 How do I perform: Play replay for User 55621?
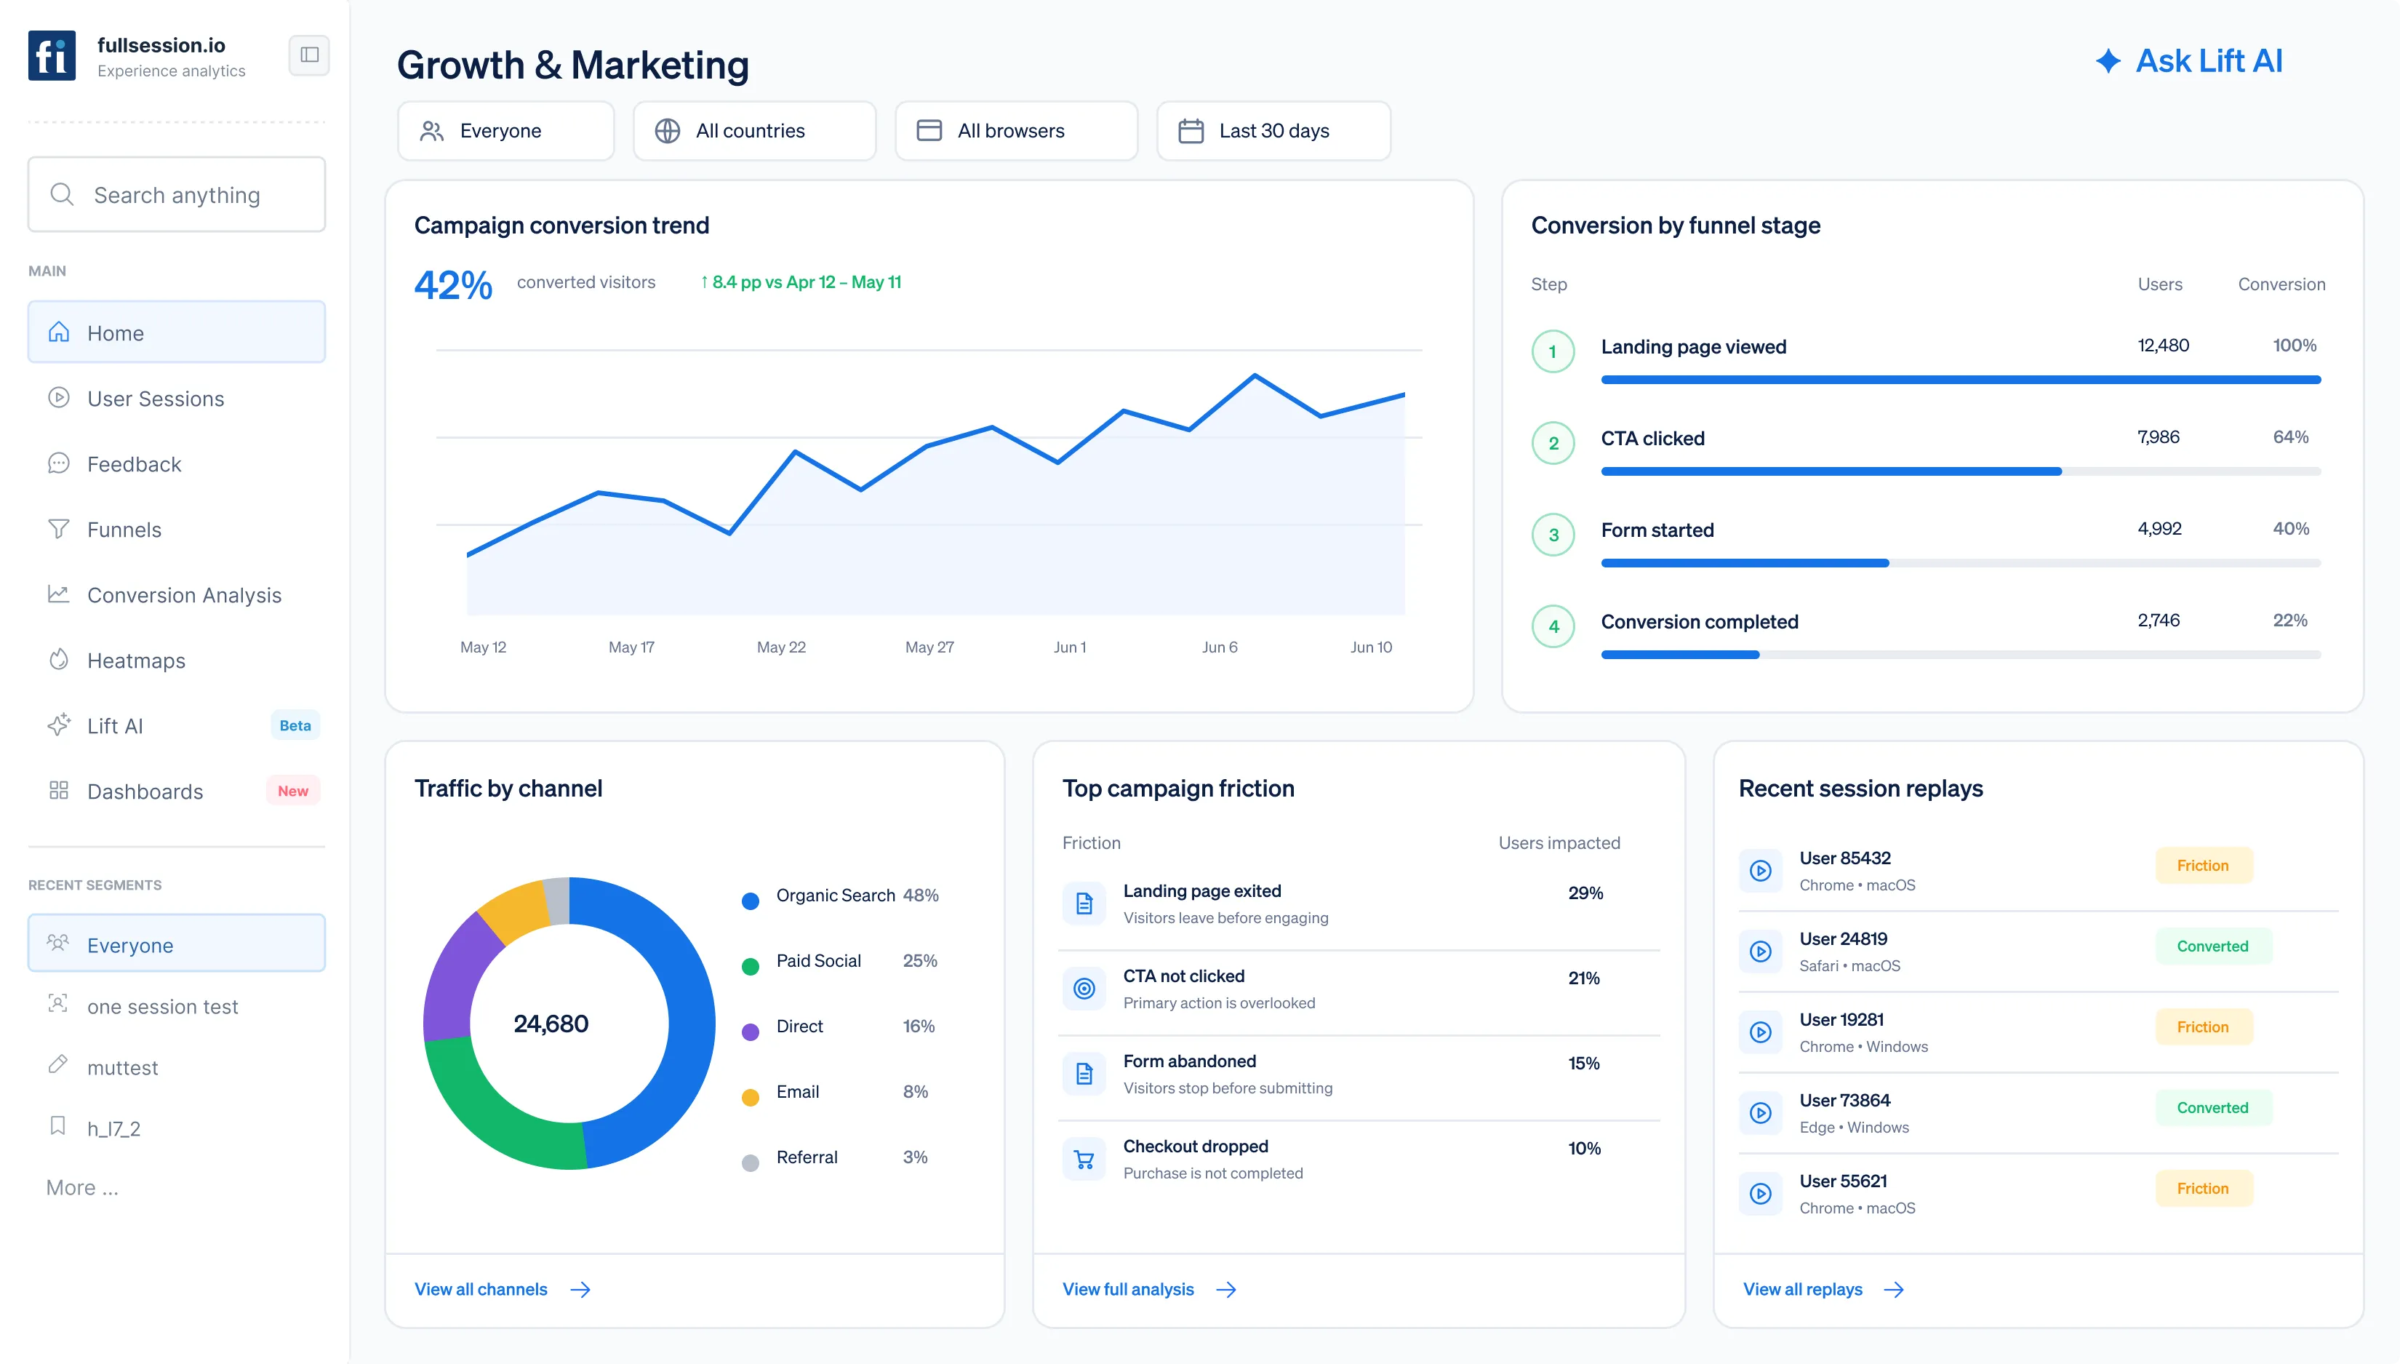pyautogui.click(x=1761, y=1194)
